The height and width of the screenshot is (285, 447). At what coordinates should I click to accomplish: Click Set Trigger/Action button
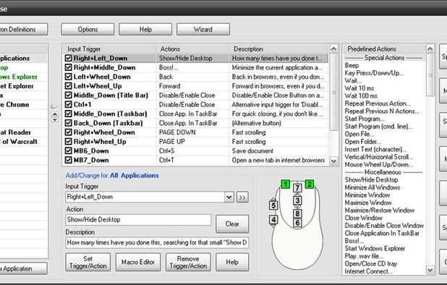tap(88, 262)
